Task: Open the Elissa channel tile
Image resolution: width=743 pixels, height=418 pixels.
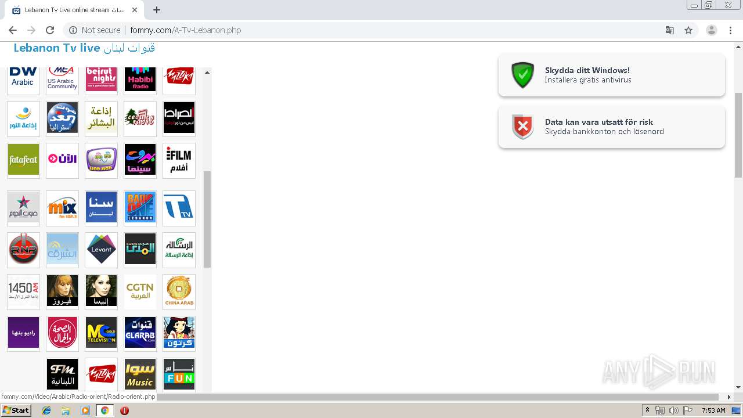Action: [x=101, y=291]
